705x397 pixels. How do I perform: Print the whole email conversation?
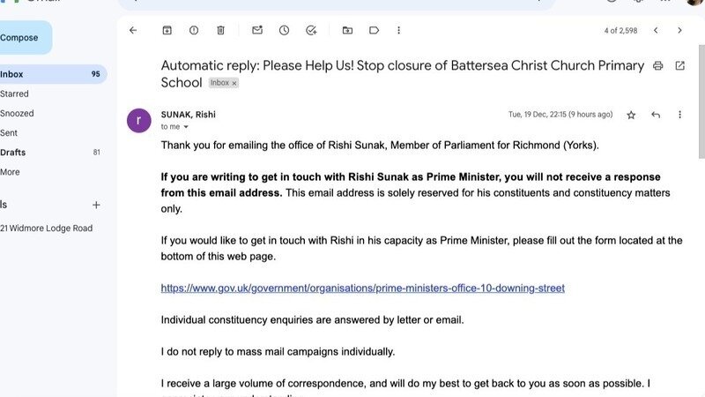coord(657,66)
